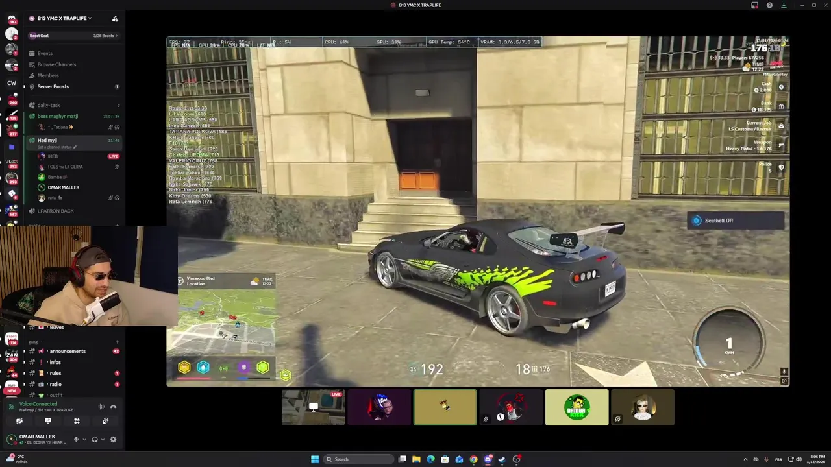Image resolution: width=831 pixels, height=467 pixels.
Task: Toggle deafen headphones icon
Action: (95, 439)
